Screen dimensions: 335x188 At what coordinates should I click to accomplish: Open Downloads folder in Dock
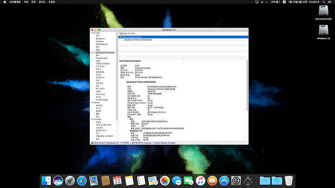277,181
